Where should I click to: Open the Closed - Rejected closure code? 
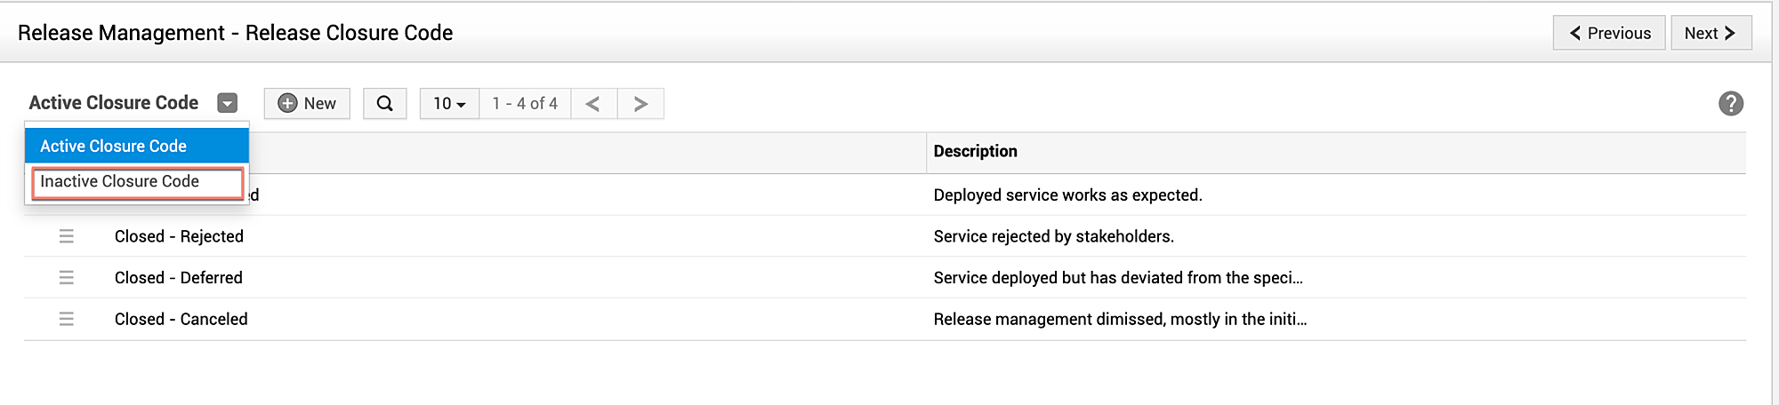click(x=179, y=236)
